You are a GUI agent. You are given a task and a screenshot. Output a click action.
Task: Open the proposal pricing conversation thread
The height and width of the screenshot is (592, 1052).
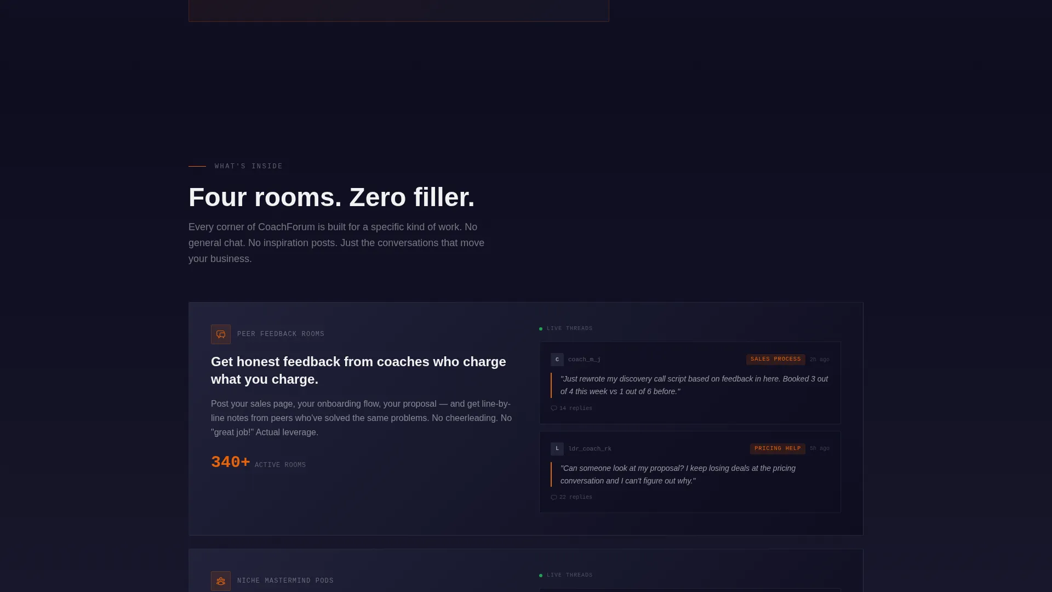click(678, 475)
